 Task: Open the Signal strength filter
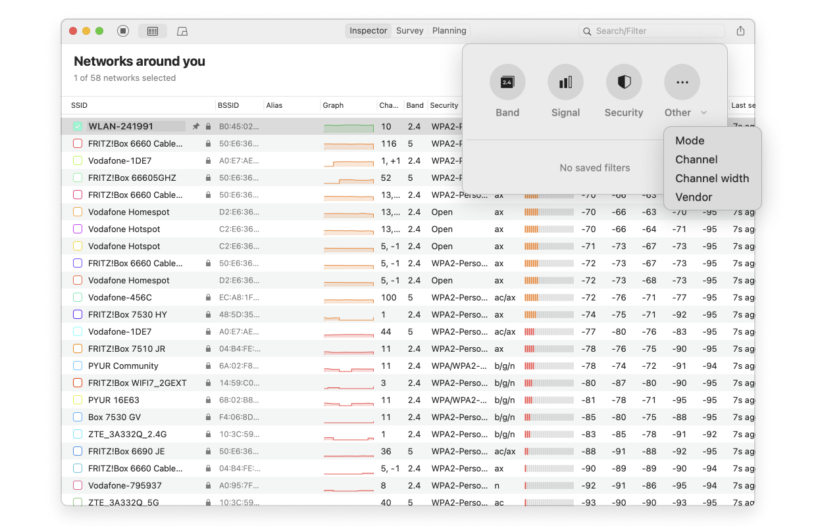click(565, 82)
